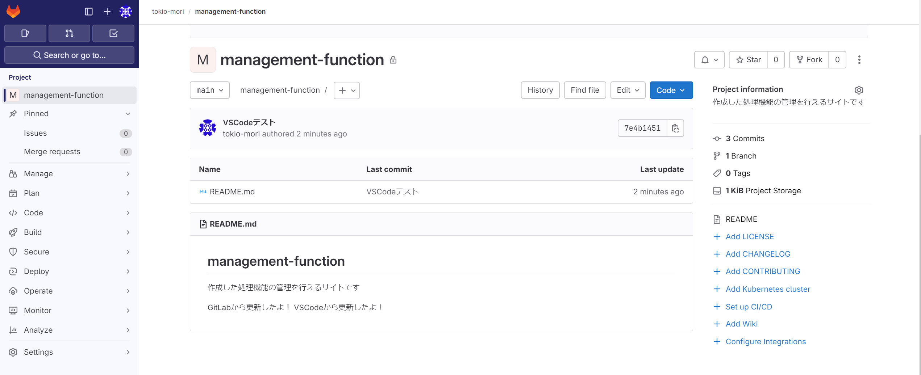Open the assigned issues icon button
The width and height of the screenshot is (921, 375).
(25, 33)
